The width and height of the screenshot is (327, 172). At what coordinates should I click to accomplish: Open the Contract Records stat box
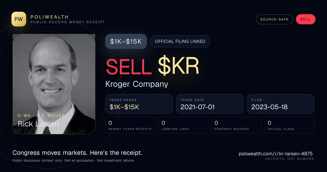(236, 125)
